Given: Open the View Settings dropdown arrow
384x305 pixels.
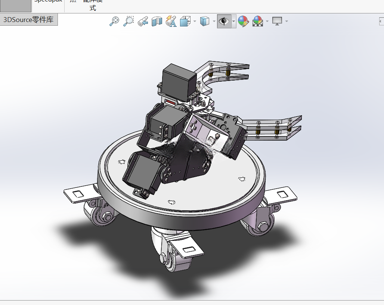Looking at the screenshot, I should (287, 21).
